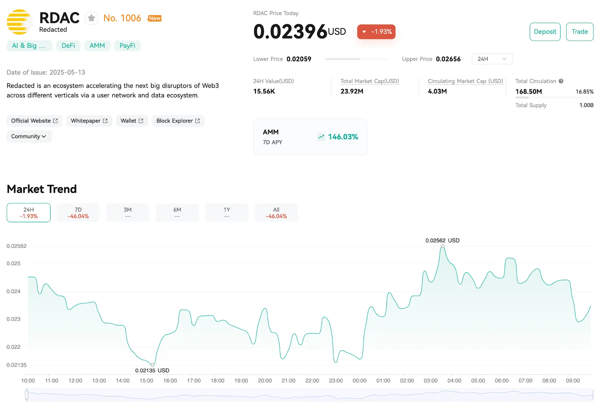Click the 23.92M total market cap value

(x=352, y=91)
